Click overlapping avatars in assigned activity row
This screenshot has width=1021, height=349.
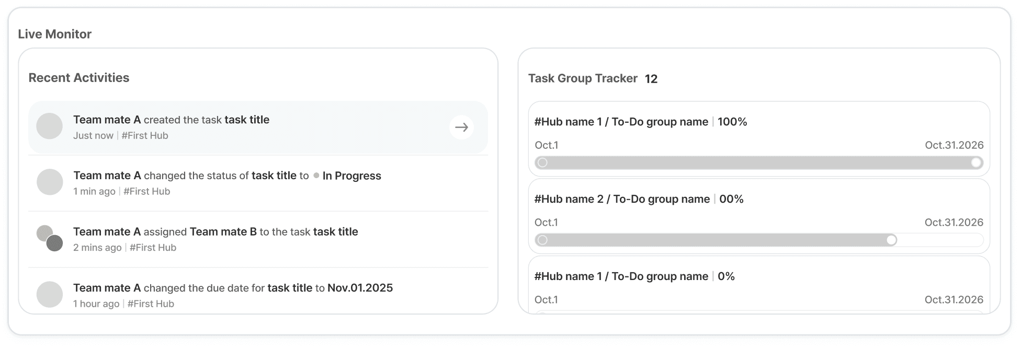pyautogui.click(x=50, y=238)
